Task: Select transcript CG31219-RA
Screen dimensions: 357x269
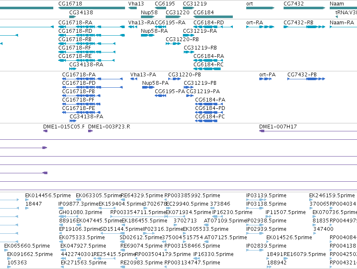Action: pos(200,31)
